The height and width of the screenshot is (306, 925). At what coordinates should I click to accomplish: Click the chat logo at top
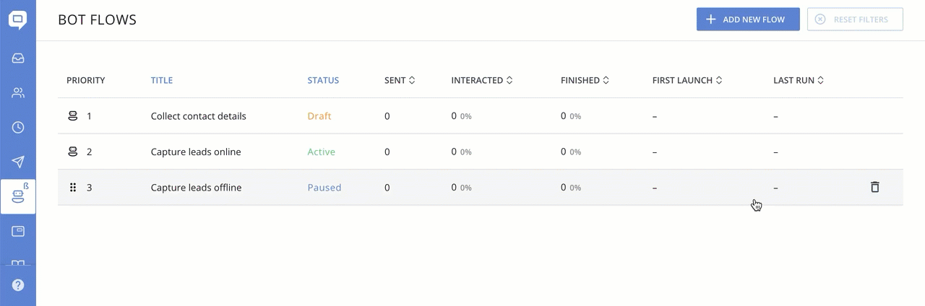coord(18,19)
